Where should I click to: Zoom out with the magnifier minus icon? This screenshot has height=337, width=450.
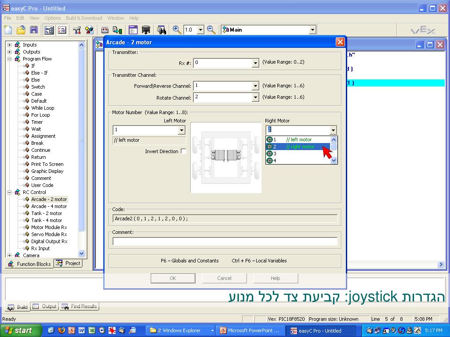(x=211, y=30)
